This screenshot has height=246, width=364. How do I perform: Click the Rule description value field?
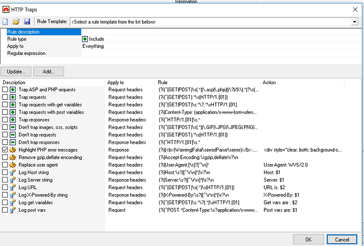tap(221, 32)
